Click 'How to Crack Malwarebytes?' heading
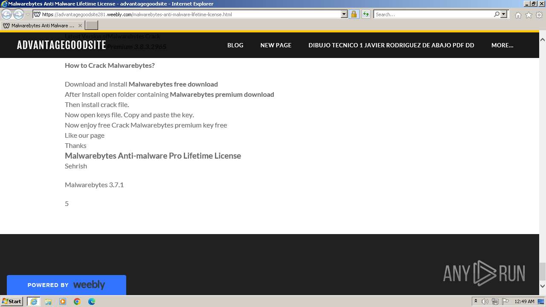This screenshot has width=546, height=307. [x=110, y=65]
